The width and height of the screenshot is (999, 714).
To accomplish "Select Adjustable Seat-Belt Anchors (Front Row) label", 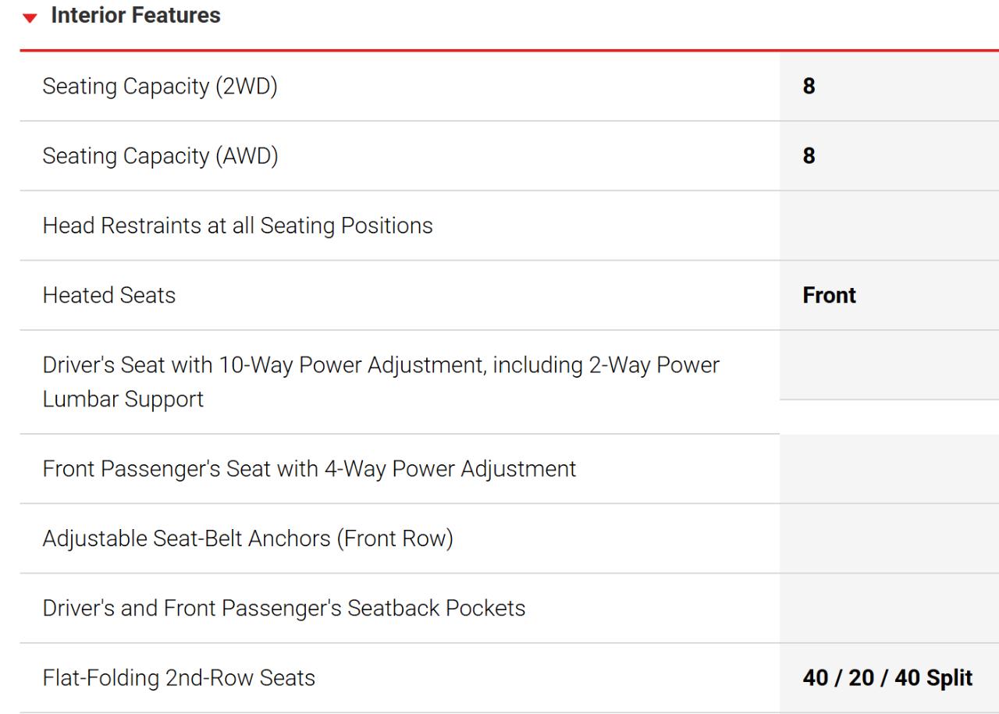I will 247,538.
